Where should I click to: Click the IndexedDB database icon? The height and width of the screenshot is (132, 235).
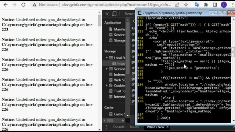tap(111, 74)
